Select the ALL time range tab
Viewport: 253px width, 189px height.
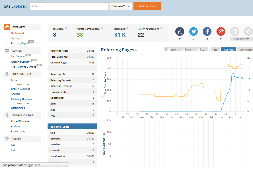(x=215, y=50)
